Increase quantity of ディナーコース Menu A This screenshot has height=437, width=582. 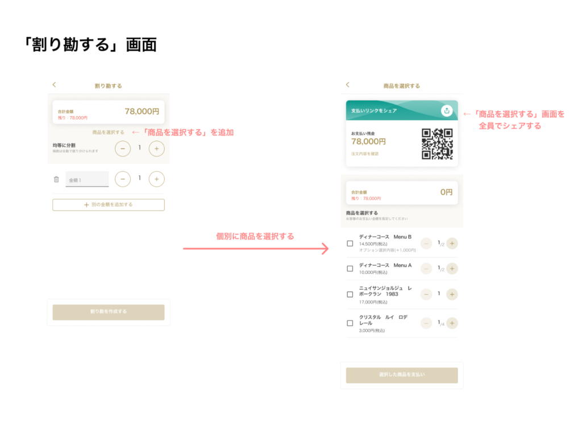point(452,269)
